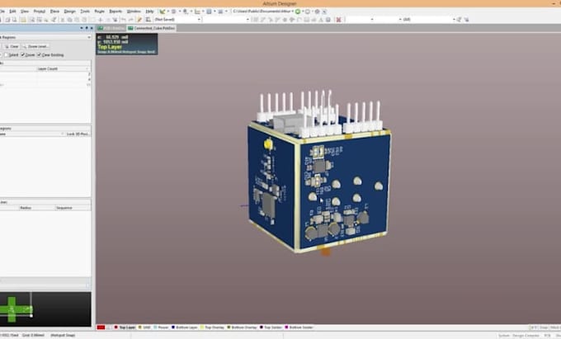Select the Power layer tab
561x339 pixels.
[163, 327]
